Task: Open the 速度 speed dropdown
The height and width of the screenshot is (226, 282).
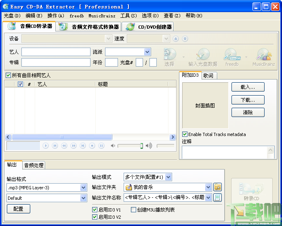Action: point(166,39)
